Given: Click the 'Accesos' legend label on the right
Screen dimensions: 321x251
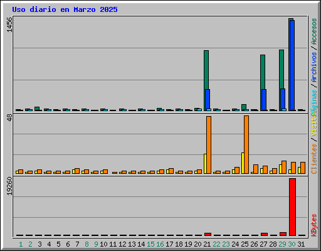Looking at the screenshot, I should click(x=314, y=31).
